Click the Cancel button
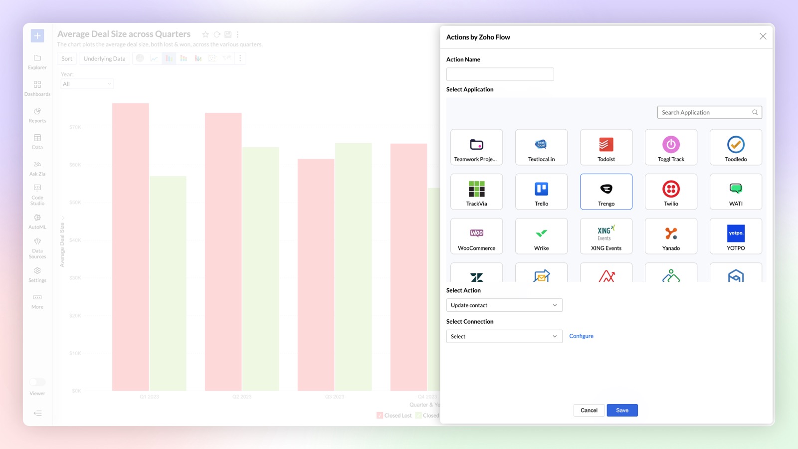This screenshot has height=449, width=798. point(589,410)
